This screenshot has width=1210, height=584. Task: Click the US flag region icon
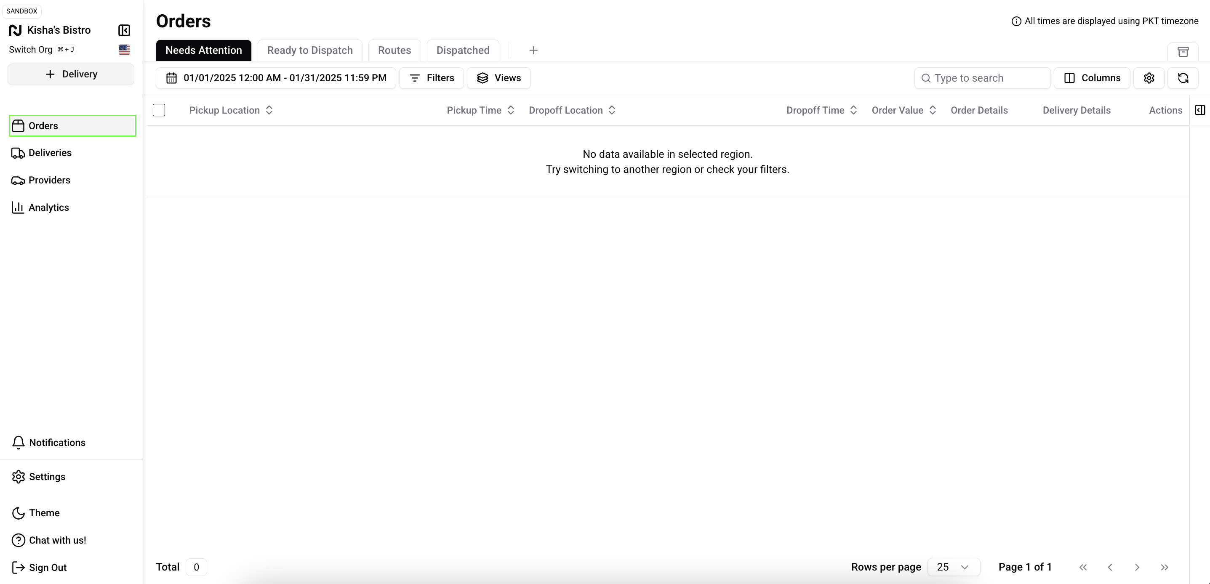coord(124,50)
